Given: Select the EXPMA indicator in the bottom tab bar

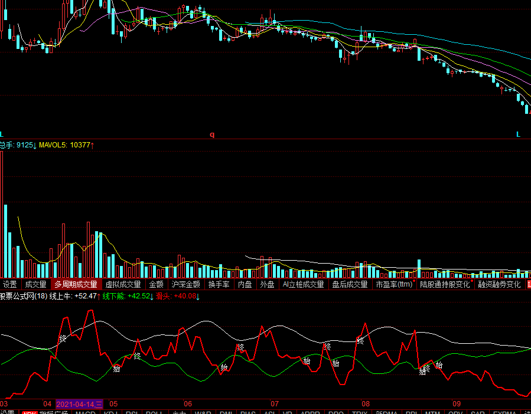Looking at the screenshot, I should pyautogui.click(x=504, y=412).
